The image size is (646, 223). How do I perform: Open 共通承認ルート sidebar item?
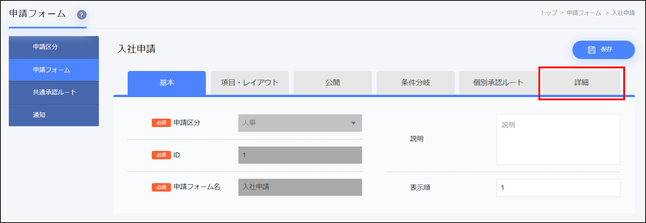click(x=54, y=92)
